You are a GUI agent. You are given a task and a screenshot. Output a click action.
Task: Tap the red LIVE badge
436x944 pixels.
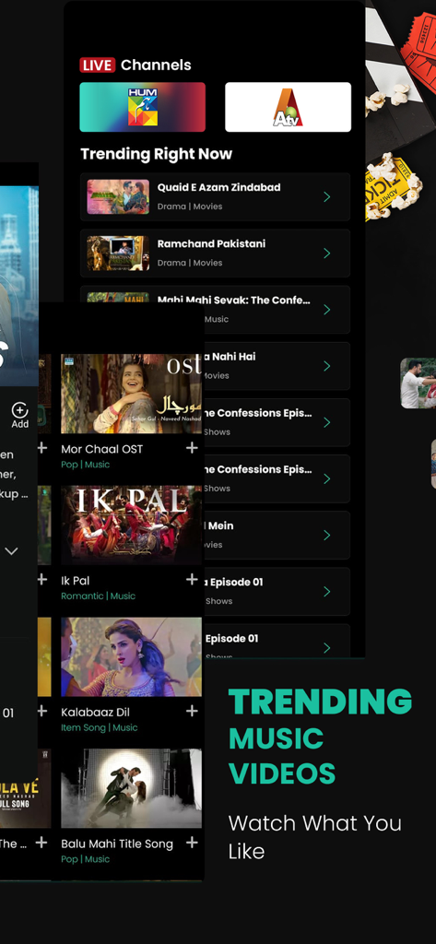coord(98,65)
